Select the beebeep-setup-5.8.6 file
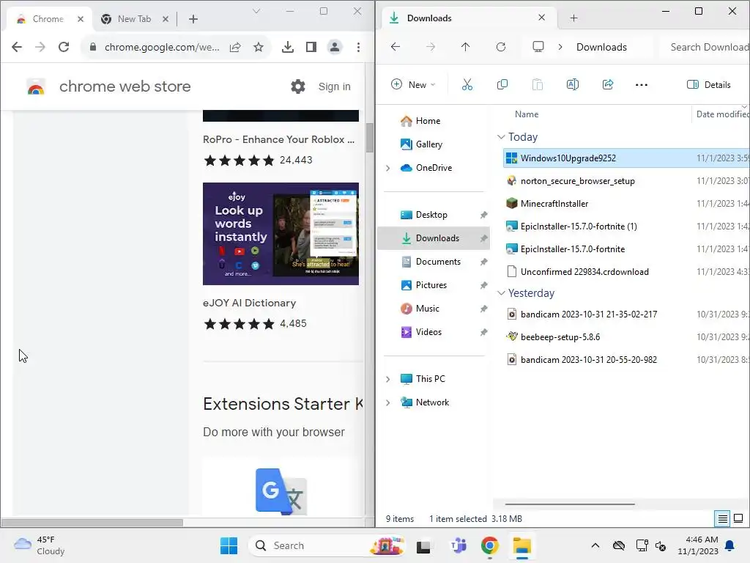 pos(560,337)
